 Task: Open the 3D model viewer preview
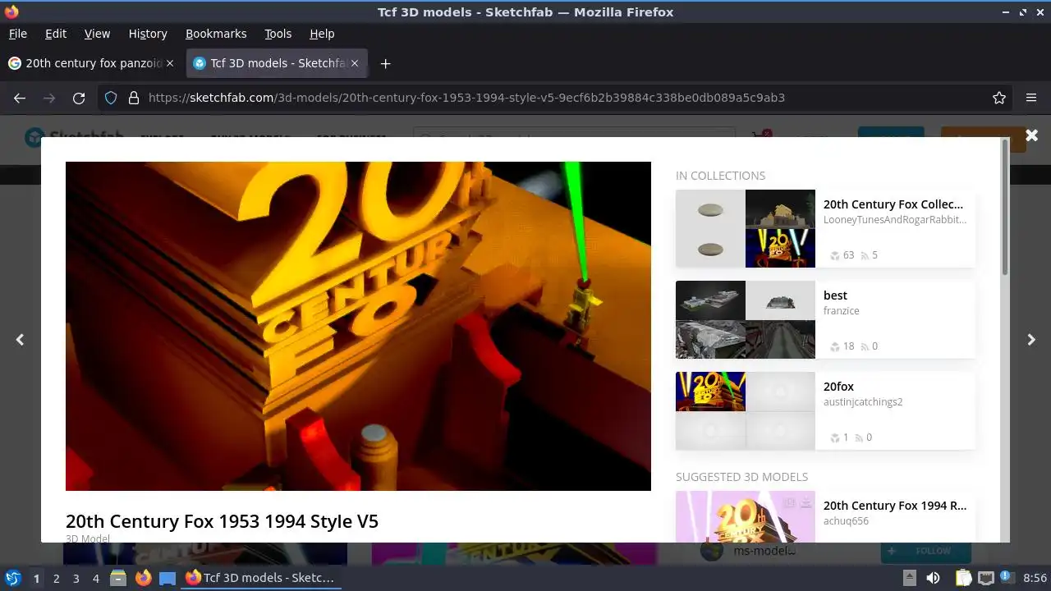click(x=358, y=326)
